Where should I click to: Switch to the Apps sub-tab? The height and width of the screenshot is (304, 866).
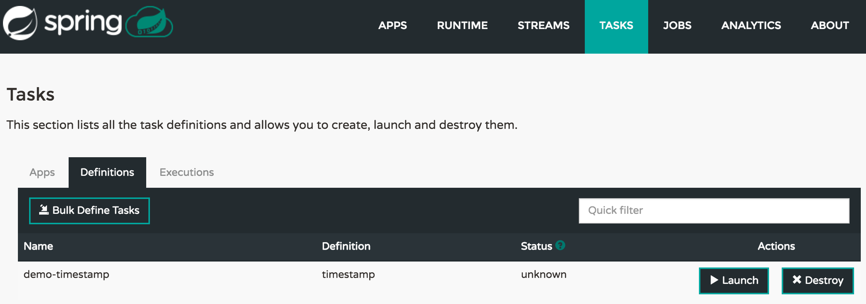42,172
